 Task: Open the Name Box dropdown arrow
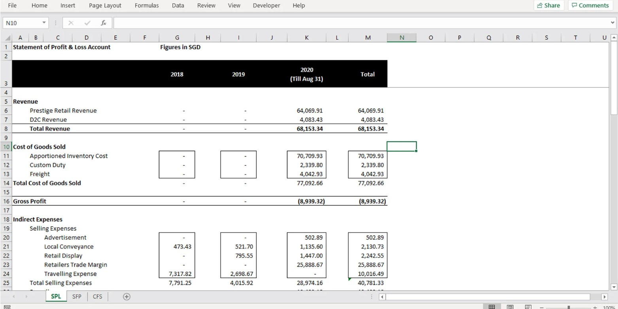[x=44, y=23]
